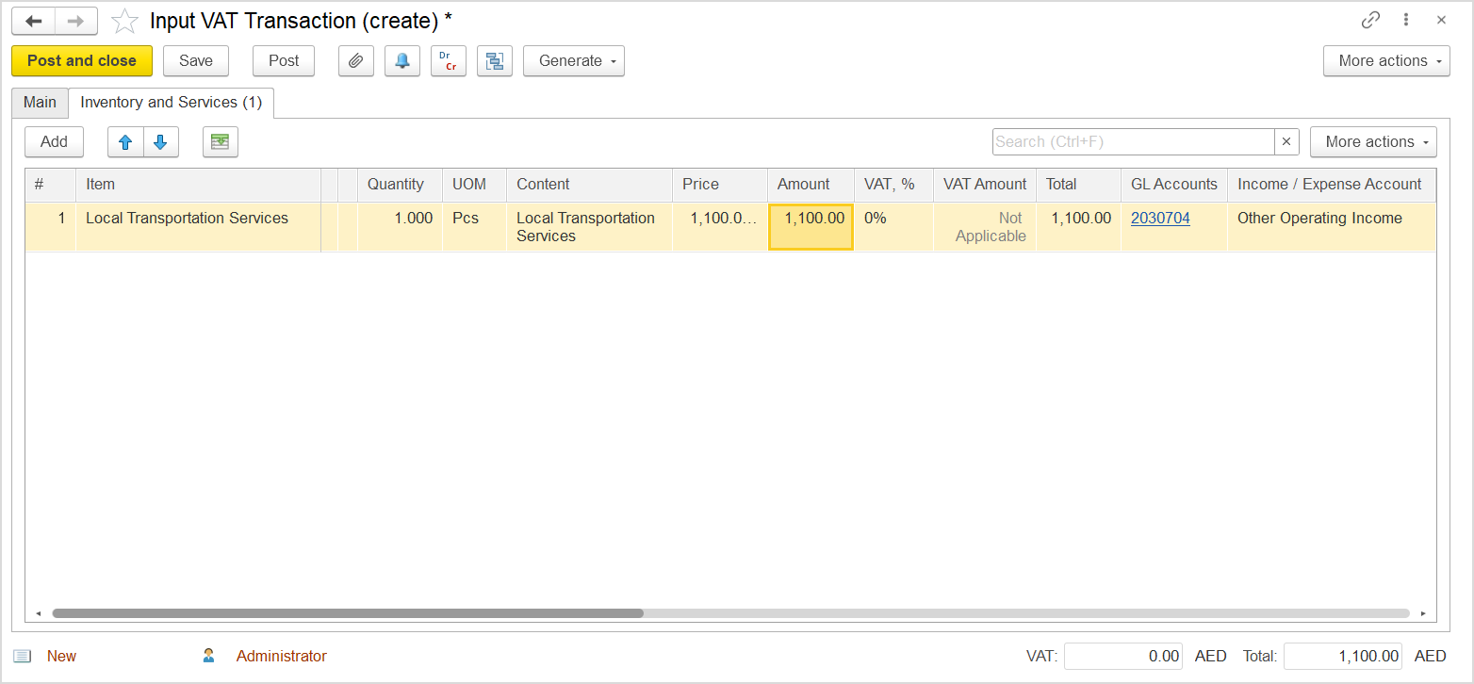Select Content cell Local Transportation Services
Image resolution: width=1474 pixels, height=684 pixels.
click(x=589, y=227)
